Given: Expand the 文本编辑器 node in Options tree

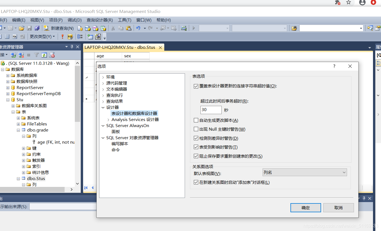Looking at the screenshot, I should pyautogui.click(x=103, y=89).
